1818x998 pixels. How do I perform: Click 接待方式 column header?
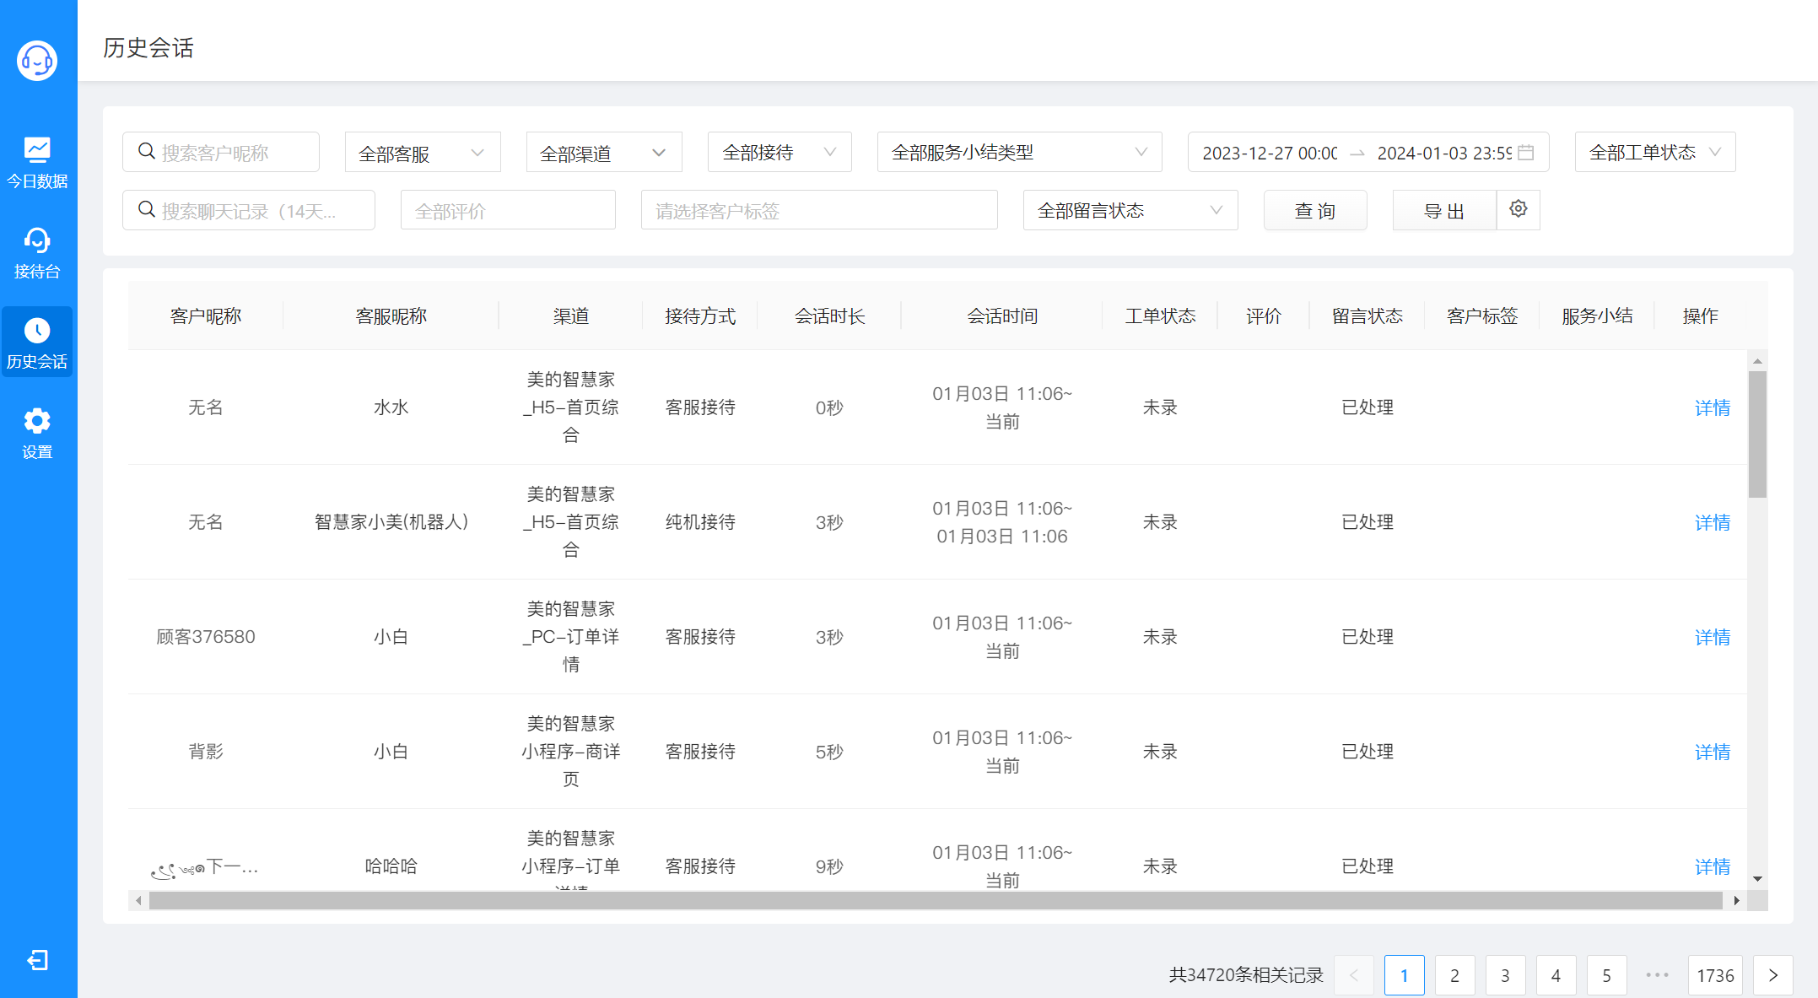pyautogui.click(x=700, y=316)
